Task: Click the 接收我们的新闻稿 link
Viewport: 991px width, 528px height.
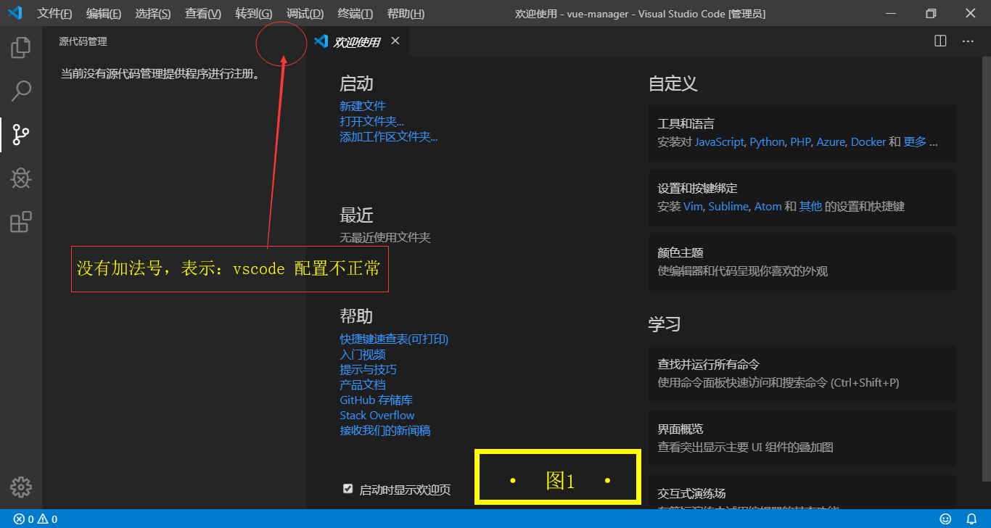Action: tap(385, 430)
